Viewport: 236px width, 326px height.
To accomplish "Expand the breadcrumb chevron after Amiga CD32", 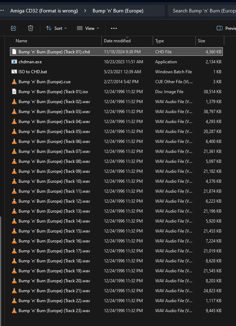I will [x=85, y=11].
